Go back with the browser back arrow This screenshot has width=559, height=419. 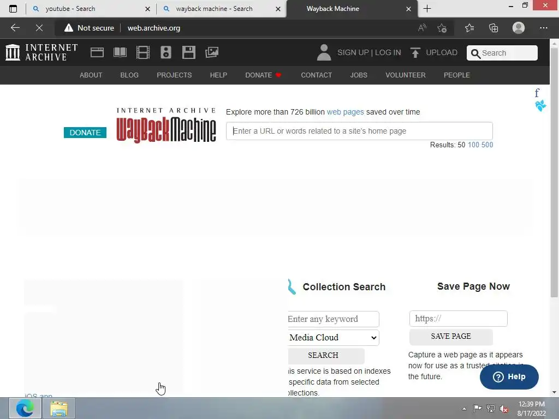click(15, 28)
